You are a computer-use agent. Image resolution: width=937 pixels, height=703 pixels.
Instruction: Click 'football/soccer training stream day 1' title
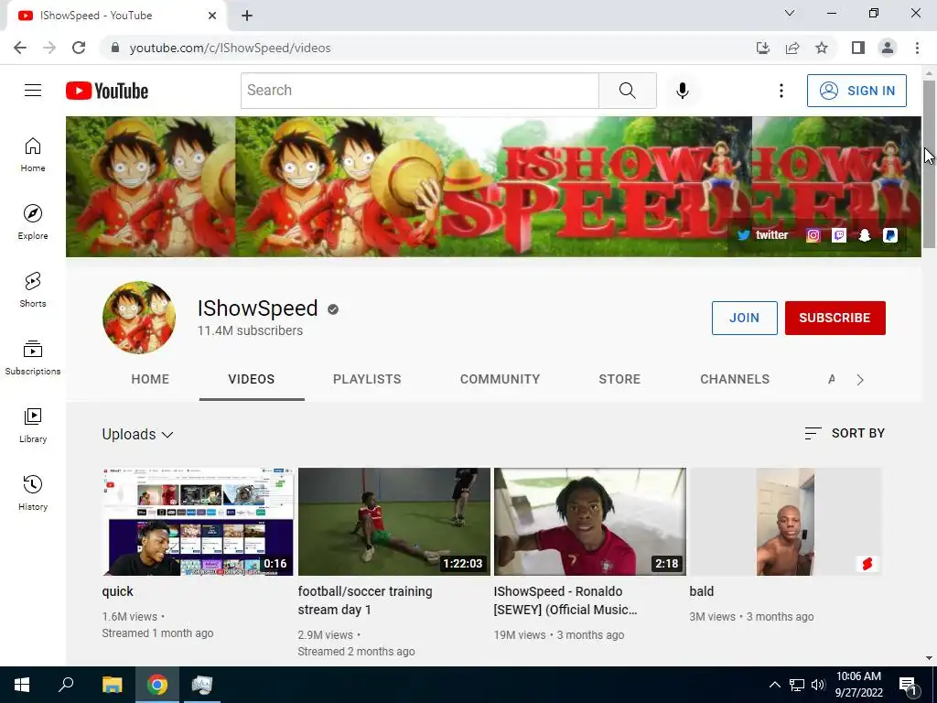pos(365,600)
